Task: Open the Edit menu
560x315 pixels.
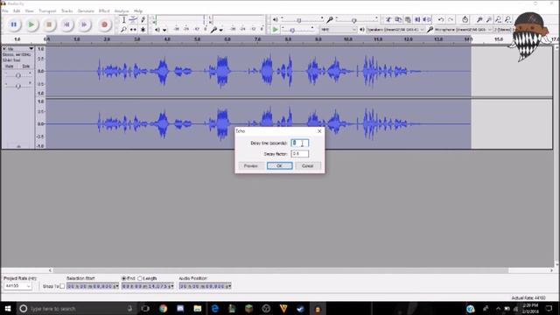Action: (x=17, y=11)
